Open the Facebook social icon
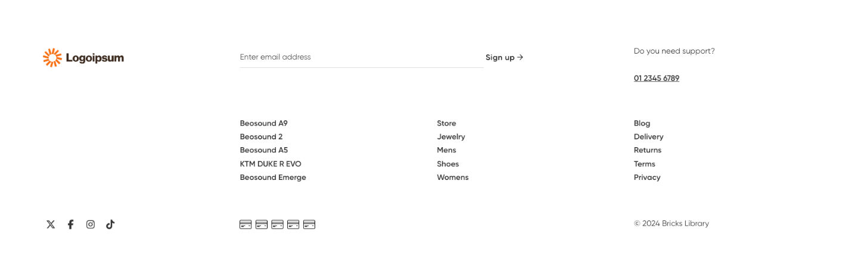858x280 pixels. (x=70, y=225)
